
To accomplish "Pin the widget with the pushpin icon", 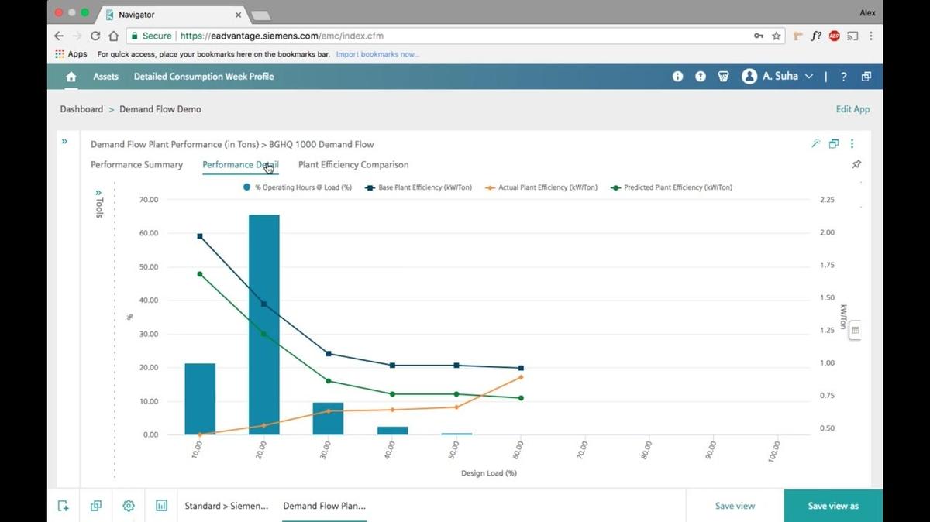I will (856, 164).
